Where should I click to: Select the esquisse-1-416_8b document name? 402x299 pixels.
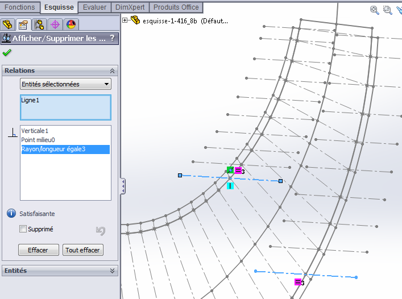[185, 21]
